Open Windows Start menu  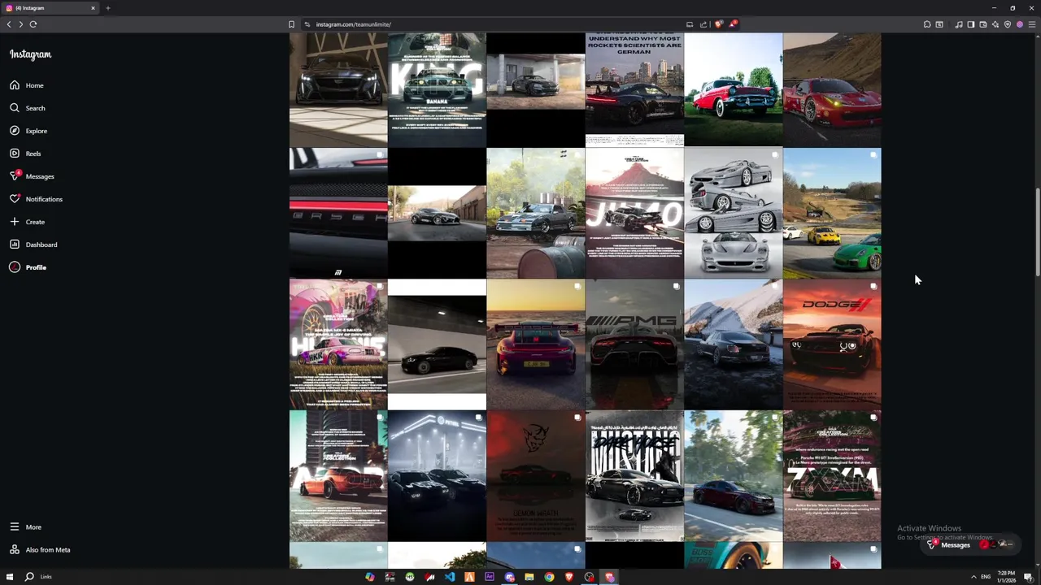point(10,577)
